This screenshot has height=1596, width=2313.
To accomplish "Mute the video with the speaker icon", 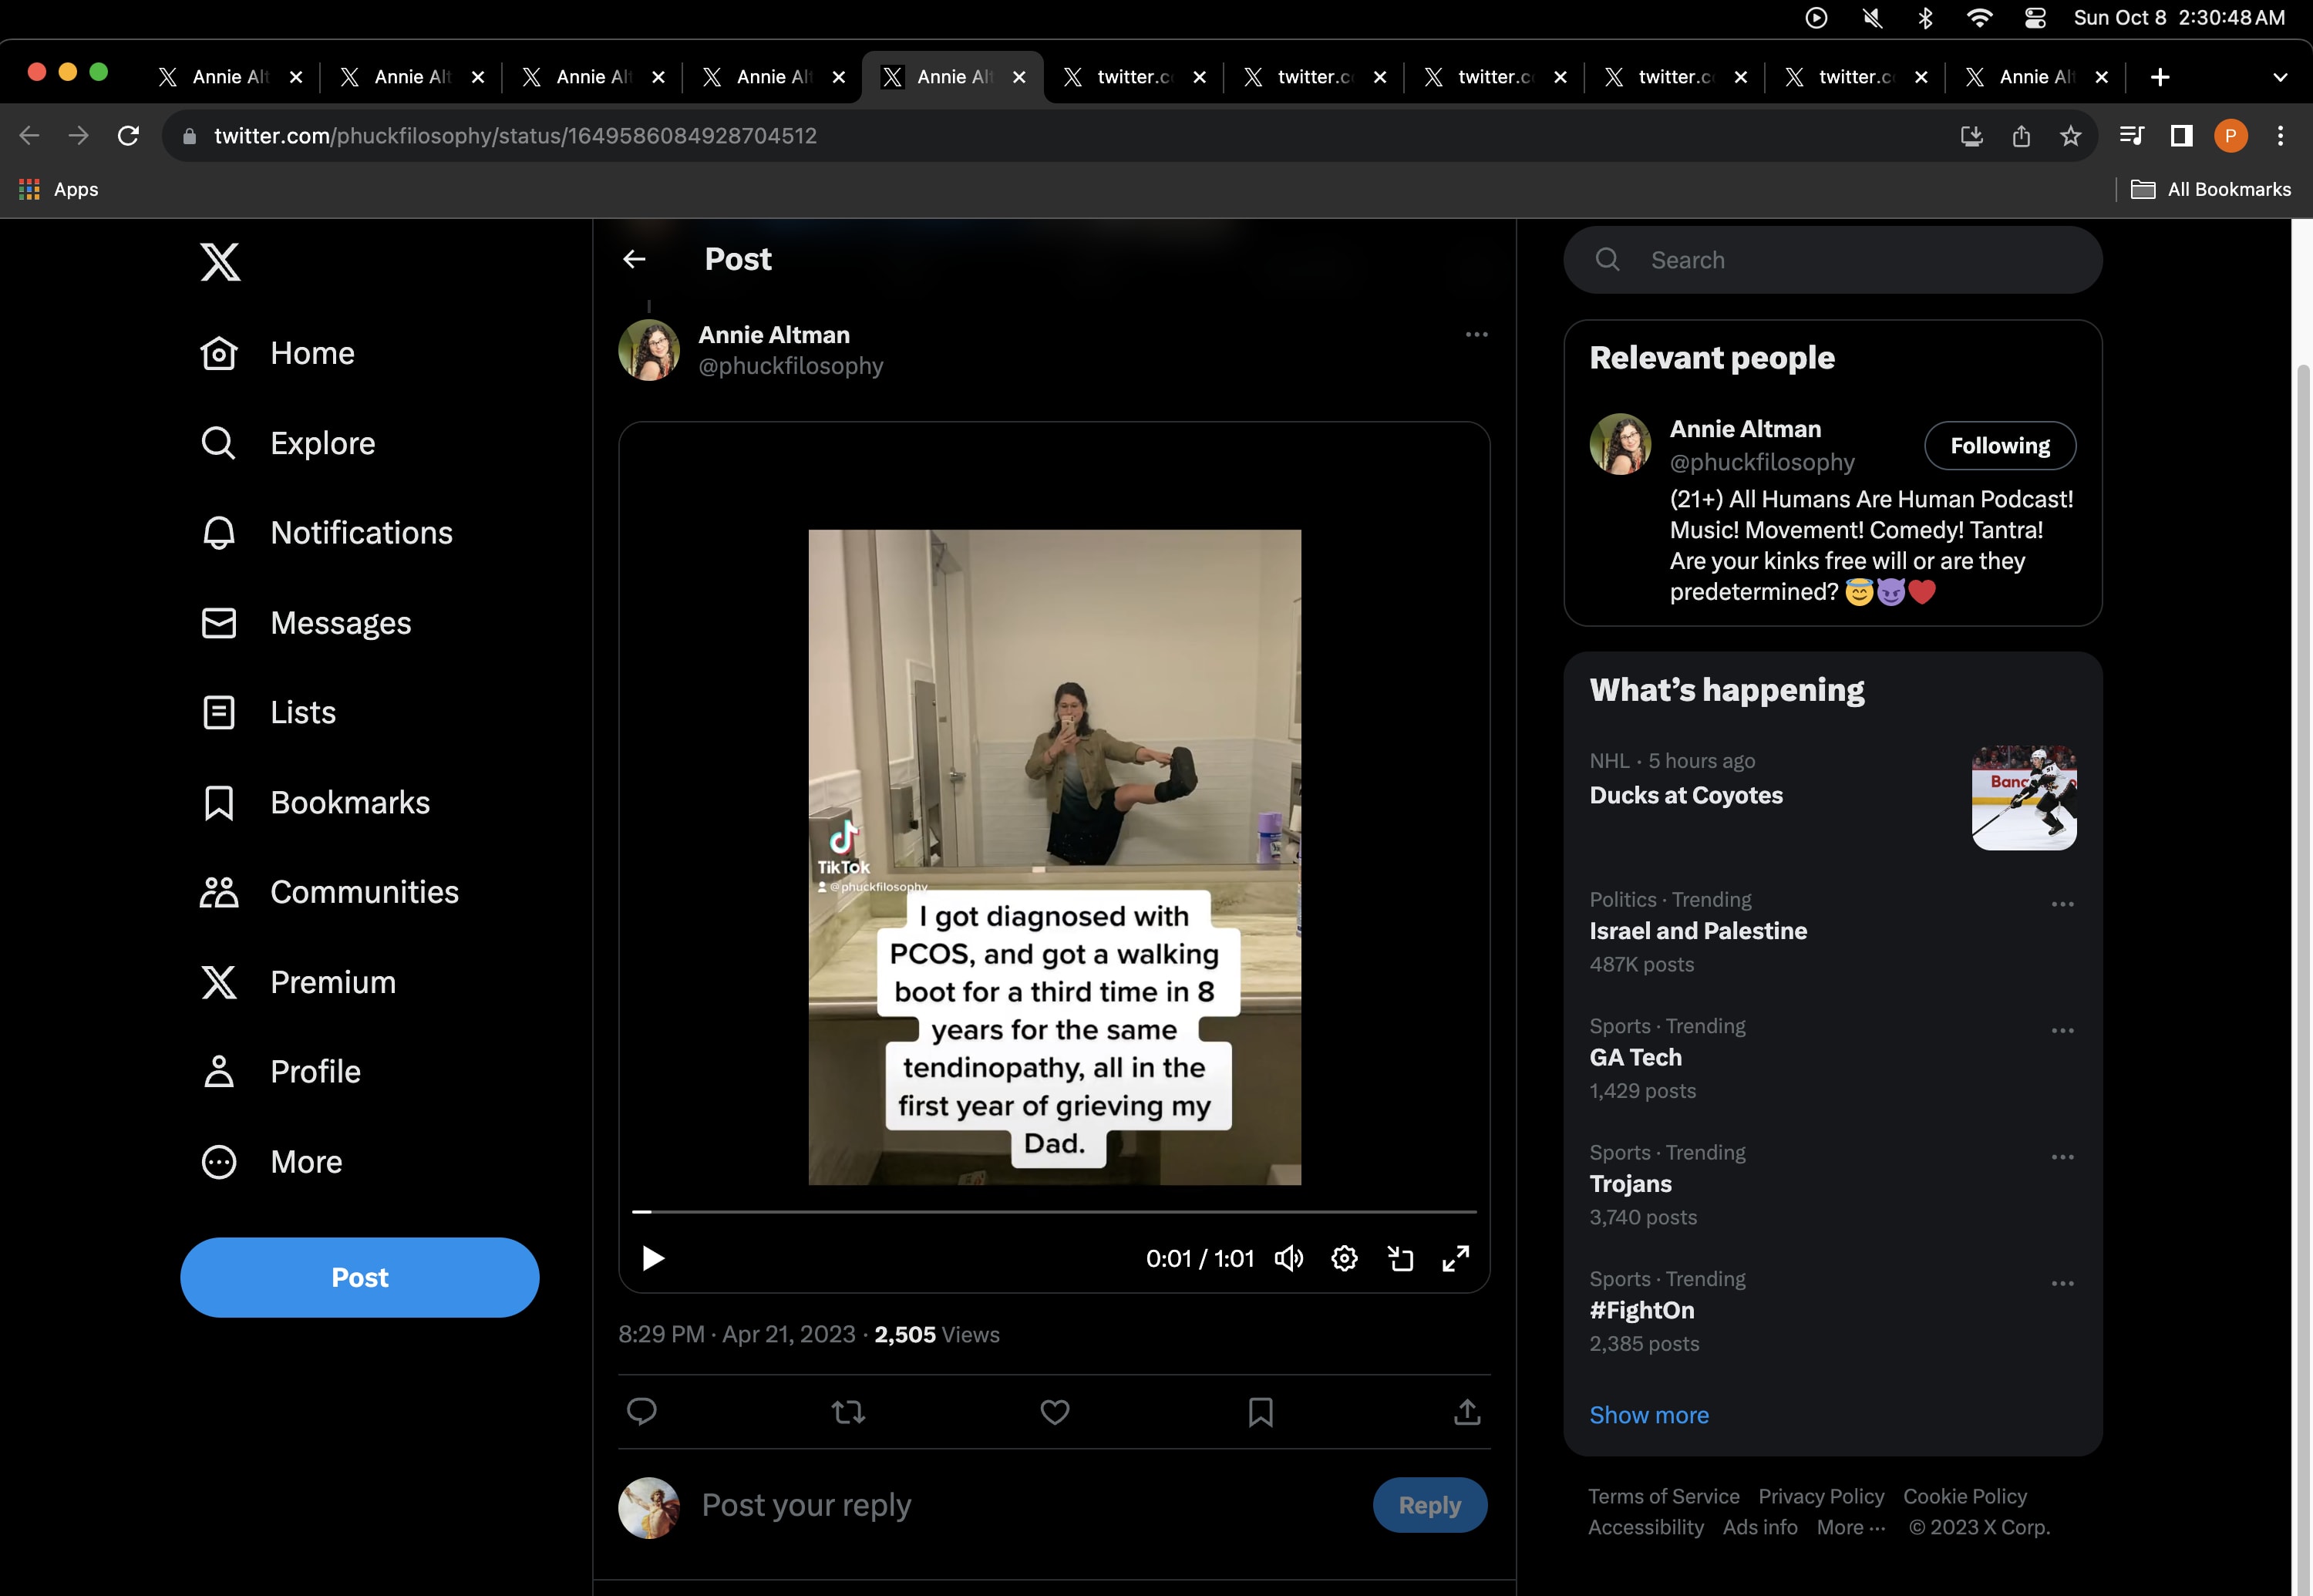I will [1288, 1258].
